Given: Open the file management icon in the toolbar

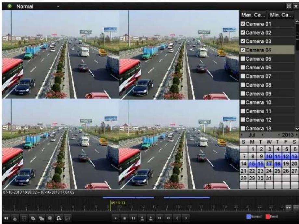Looking at the screenshot, I should coord(68,218).
